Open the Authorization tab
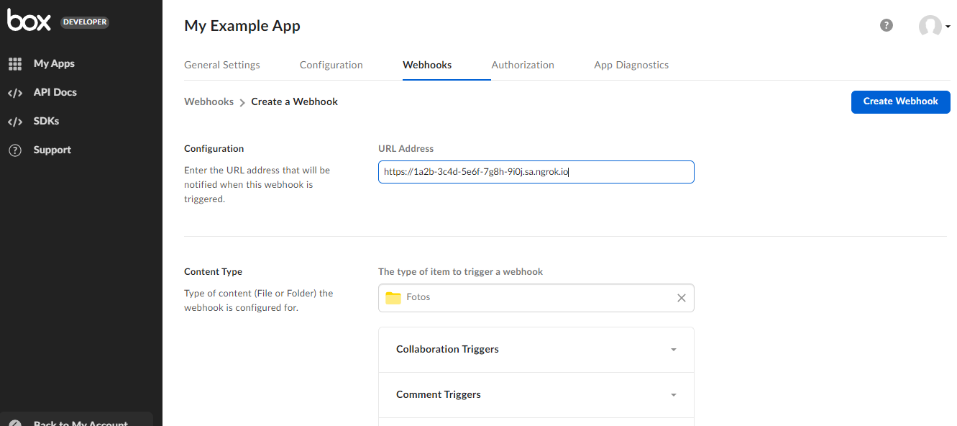Viewport: 957px width, 426px height. point(523,65)
